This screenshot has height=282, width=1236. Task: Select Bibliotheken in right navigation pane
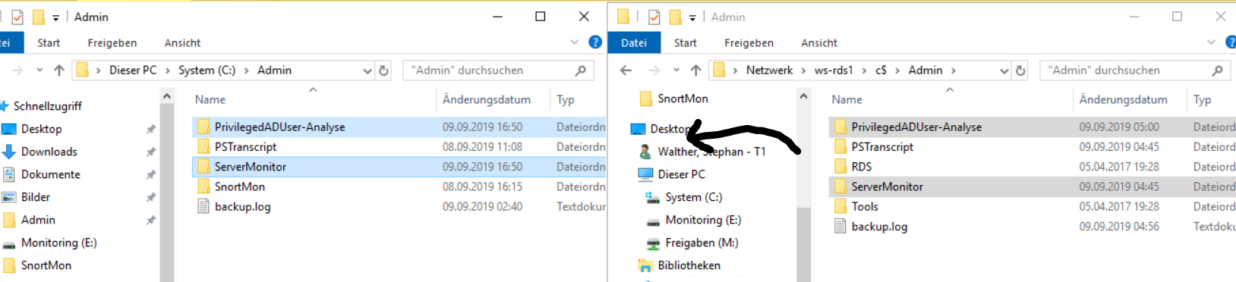click(689, 265)
